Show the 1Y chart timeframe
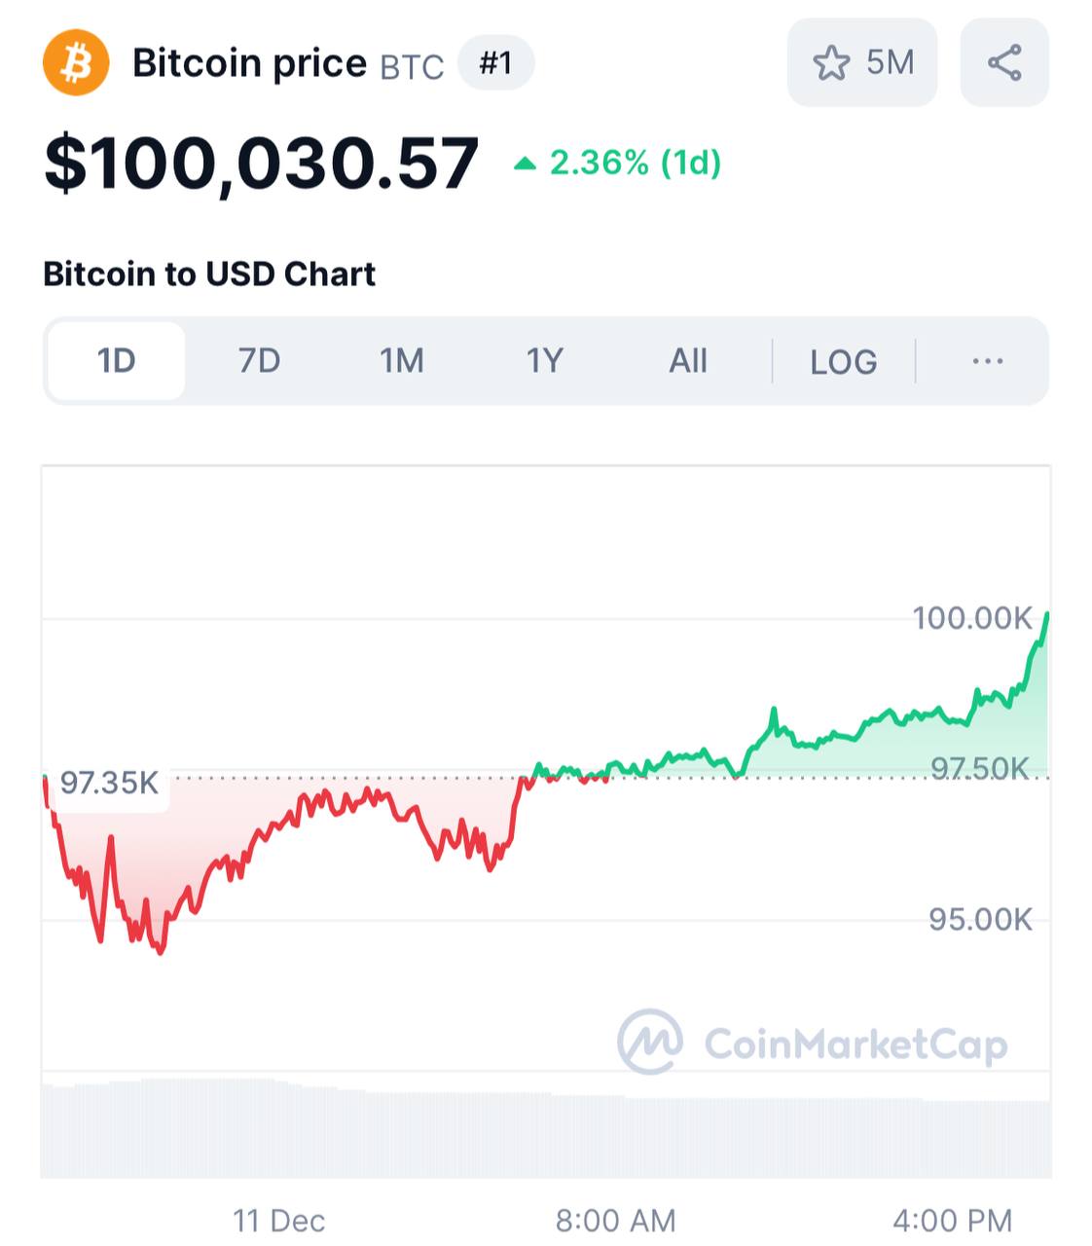Screen dimensions: 1092x1246 point(545,361)
